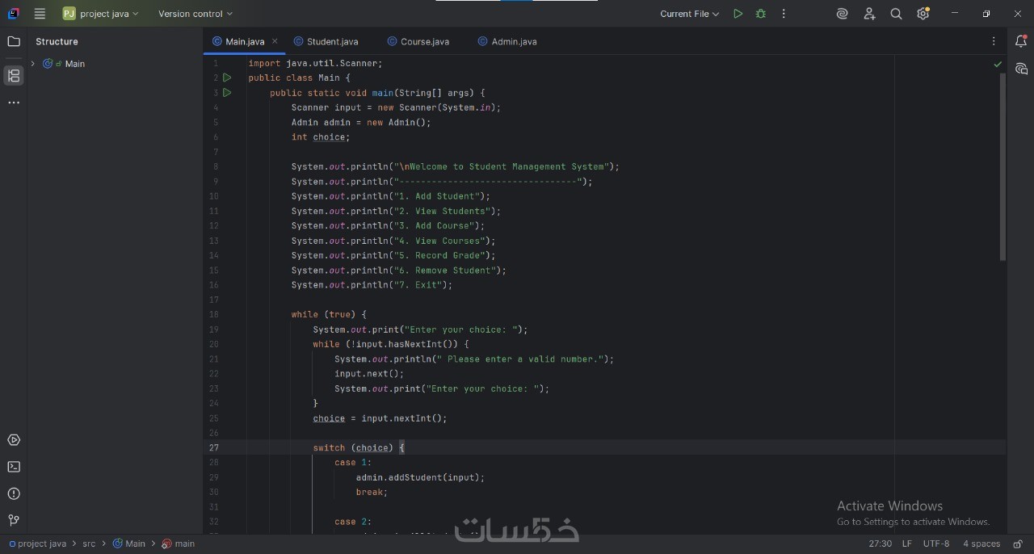Viewport: 1034px width, 554px height.
Task: Click on "switch (choice) {" code line
Action: (x=359, y=447)
